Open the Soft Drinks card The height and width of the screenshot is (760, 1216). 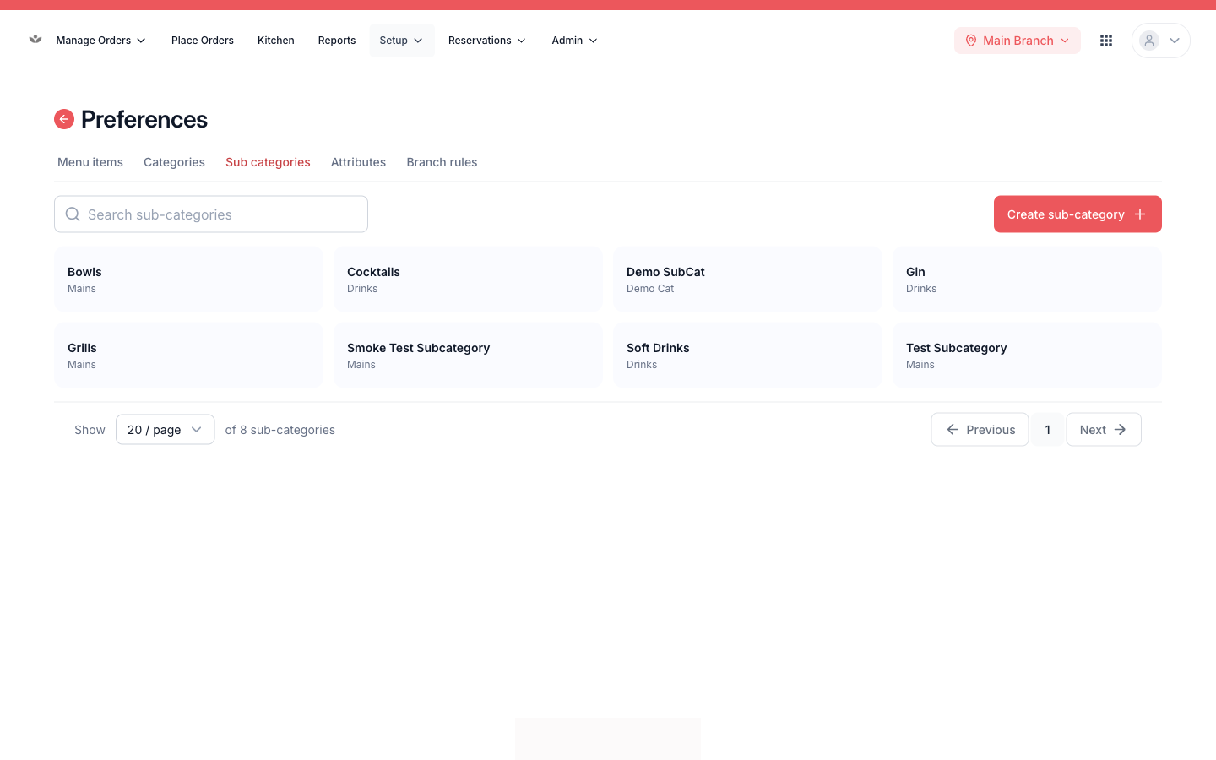747,356
